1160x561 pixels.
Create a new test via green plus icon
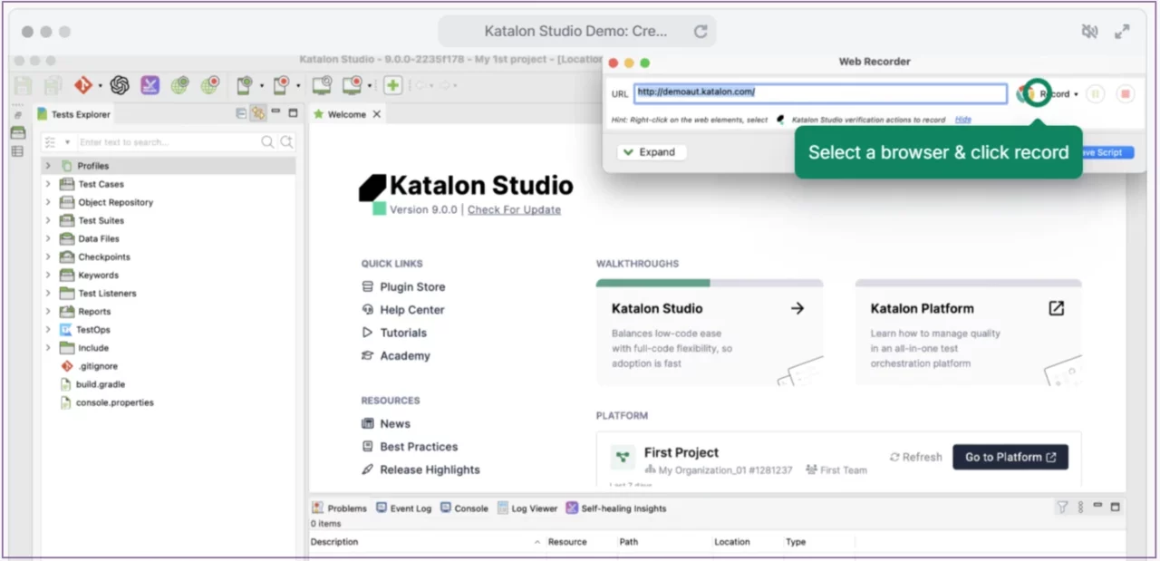(x=392, y=85)
